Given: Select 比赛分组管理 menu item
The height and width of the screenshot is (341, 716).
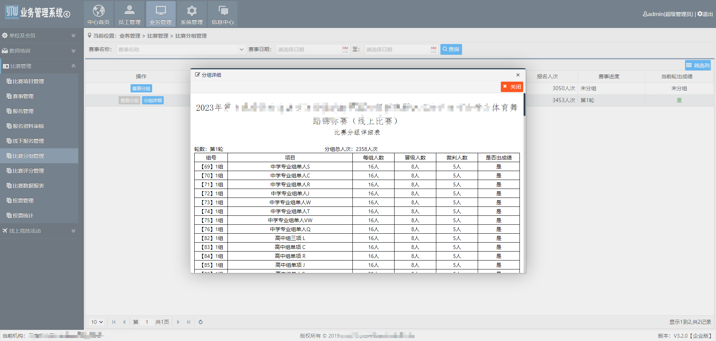Looking at the screenshot, I should 39,156.
